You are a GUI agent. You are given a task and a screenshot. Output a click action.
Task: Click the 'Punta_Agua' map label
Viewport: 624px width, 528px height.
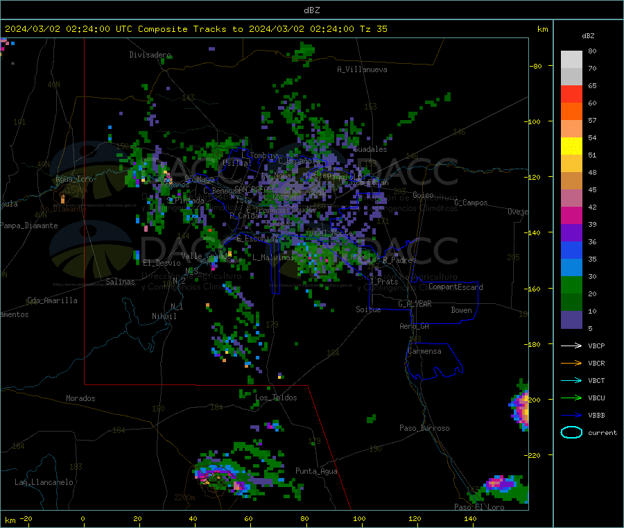click(x=316, y=471)
